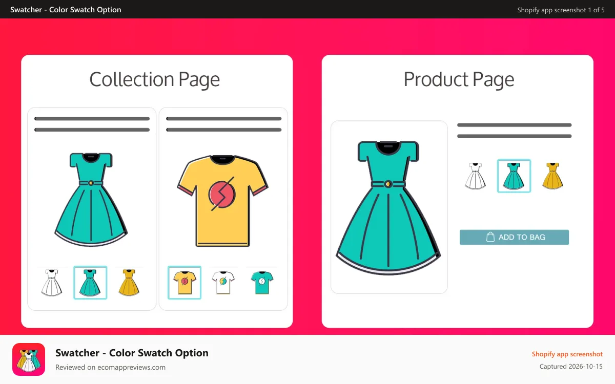Choose the yellow dress variant on Product Page

(x=552, y=176)
